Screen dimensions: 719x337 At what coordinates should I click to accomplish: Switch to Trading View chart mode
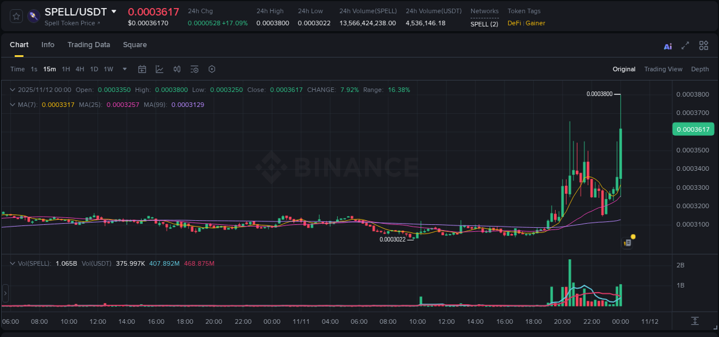click(663, 69)
